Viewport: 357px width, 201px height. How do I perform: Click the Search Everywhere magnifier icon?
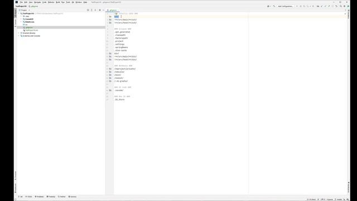click(x=341, y=6)
